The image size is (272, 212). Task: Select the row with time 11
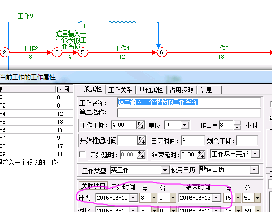coord(37,154)
